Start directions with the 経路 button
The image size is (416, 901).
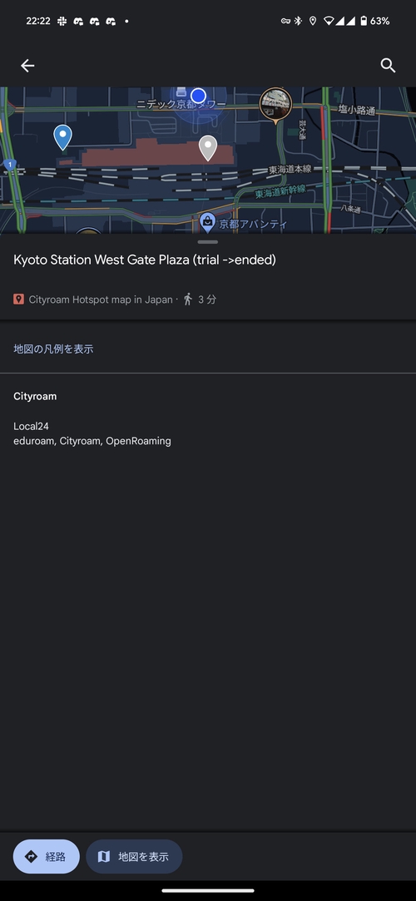tap(47, 856)
